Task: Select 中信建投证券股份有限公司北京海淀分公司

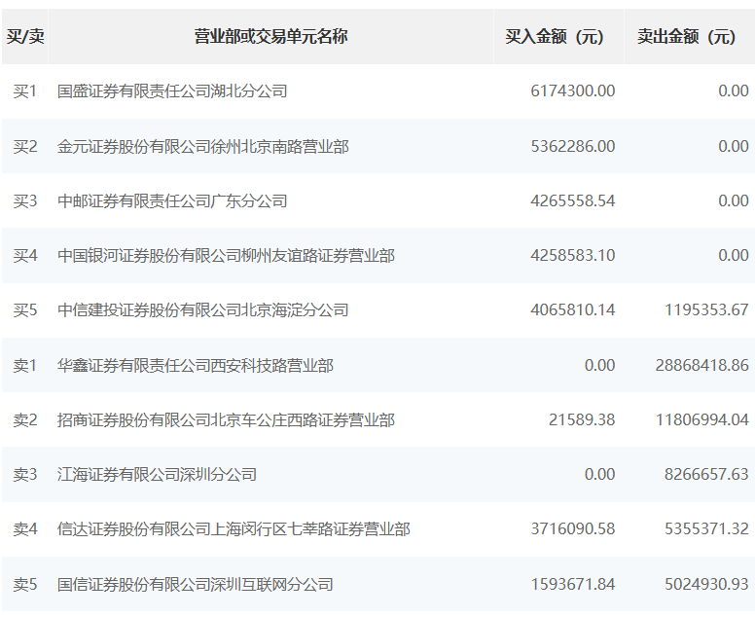Action: point(202,309)
